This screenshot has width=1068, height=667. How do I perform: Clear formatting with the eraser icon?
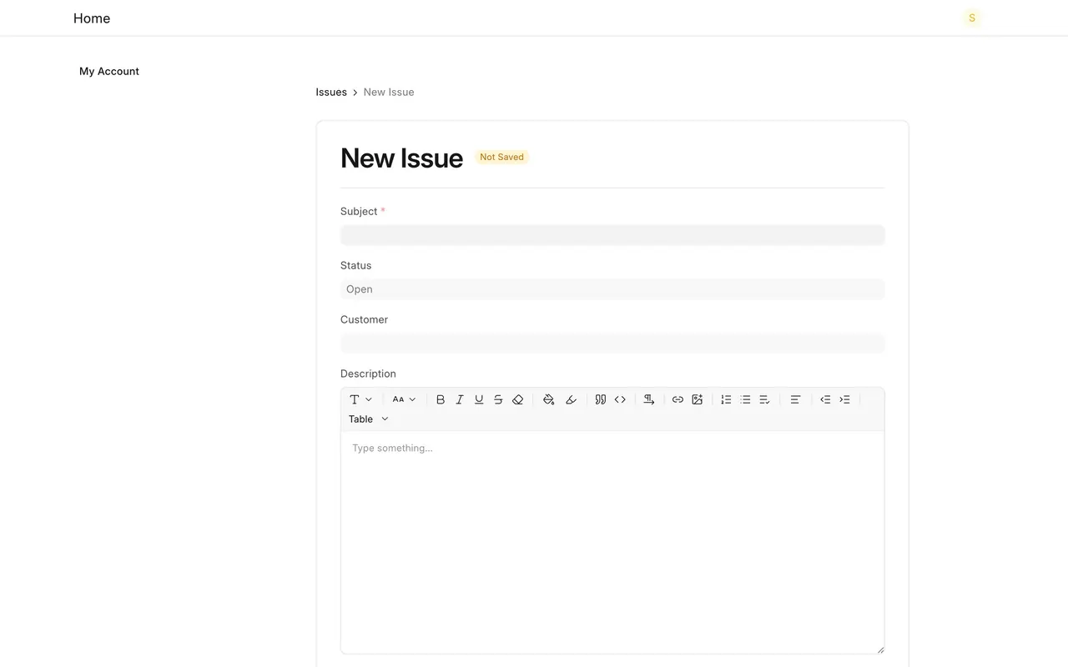point(517,399)
